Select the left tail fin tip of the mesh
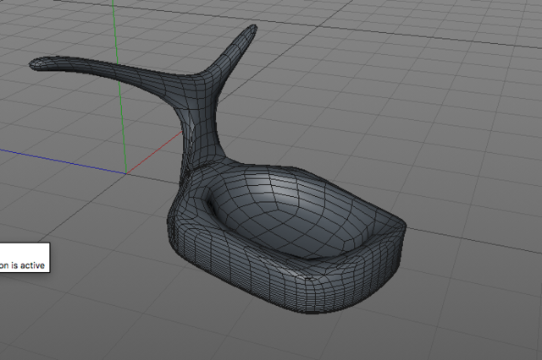Viewport: 542px width, 360px height. pos(37,64)
